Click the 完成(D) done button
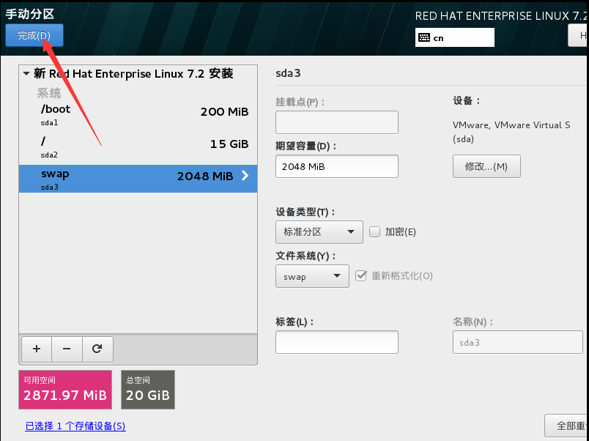Image resolution: width=589 pixels, height=441 pixels. point(34,35)
